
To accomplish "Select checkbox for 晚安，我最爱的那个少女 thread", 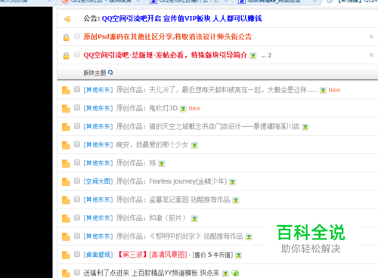I will [77, 144].
